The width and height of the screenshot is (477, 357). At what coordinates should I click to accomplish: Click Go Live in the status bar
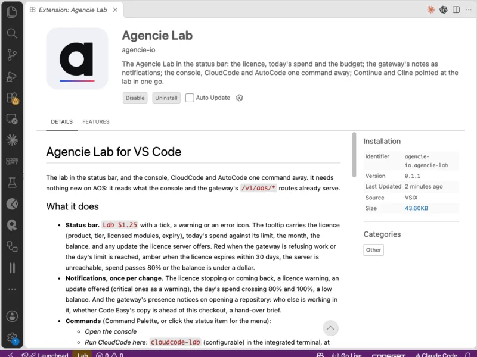point(347,355)
